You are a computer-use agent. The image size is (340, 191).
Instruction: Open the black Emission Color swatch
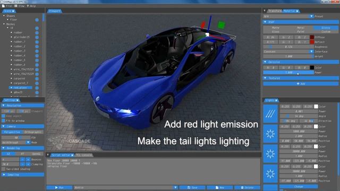pyautogui.click(x=312, y=67)
